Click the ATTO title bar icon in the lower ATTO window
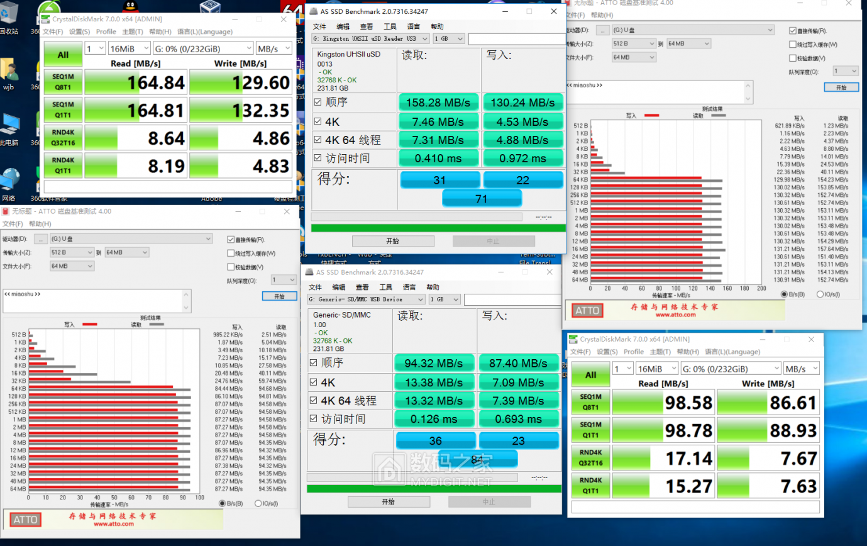The width and height of the screenshot is (867, 546). point(5,211)
